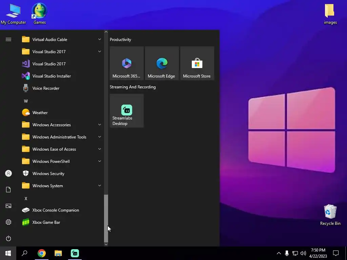Expand the Windows Accessories folder
This screenshot has height=260, width=347.
click(x=63, y=125)
